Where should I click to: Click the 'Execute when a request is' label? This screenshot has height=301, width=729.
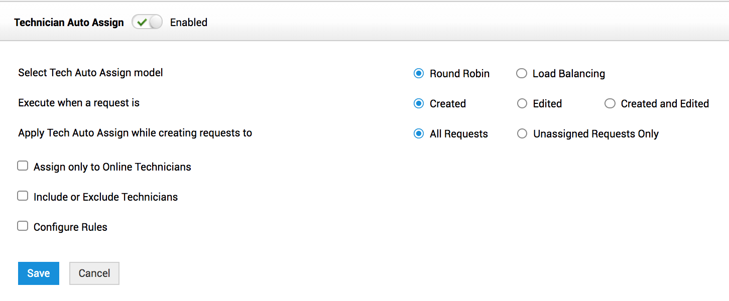click(79, 103)
